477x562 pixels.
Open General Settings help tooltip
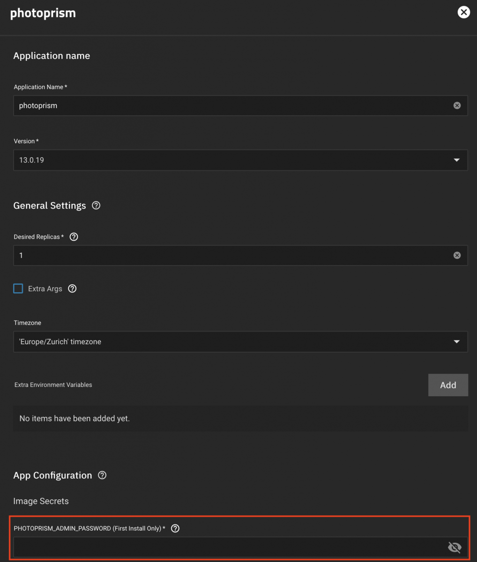point(96,206)
